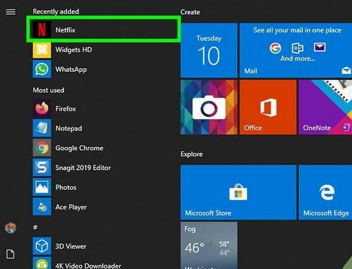Open the Microsoft Store tile
This screenshot has height=269, width=352.
click(x=238, y=192)
